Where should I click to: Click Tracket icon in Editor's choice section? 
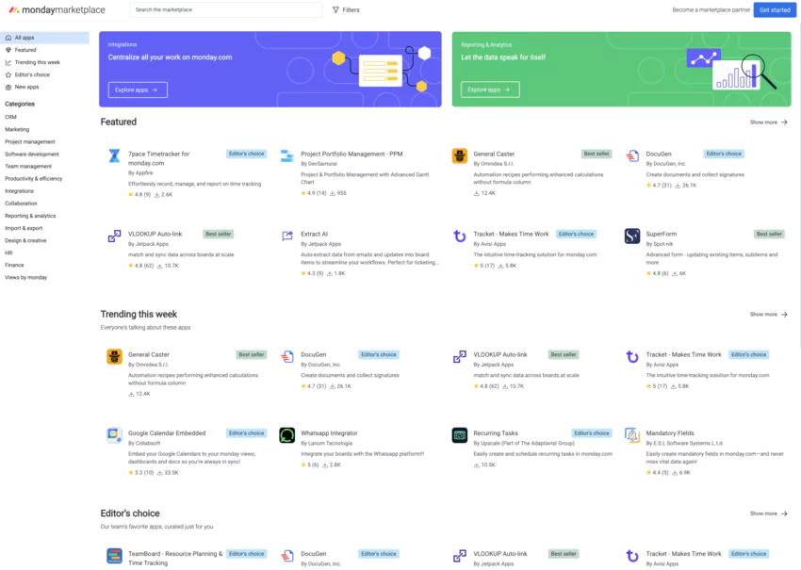click(632, 555)
